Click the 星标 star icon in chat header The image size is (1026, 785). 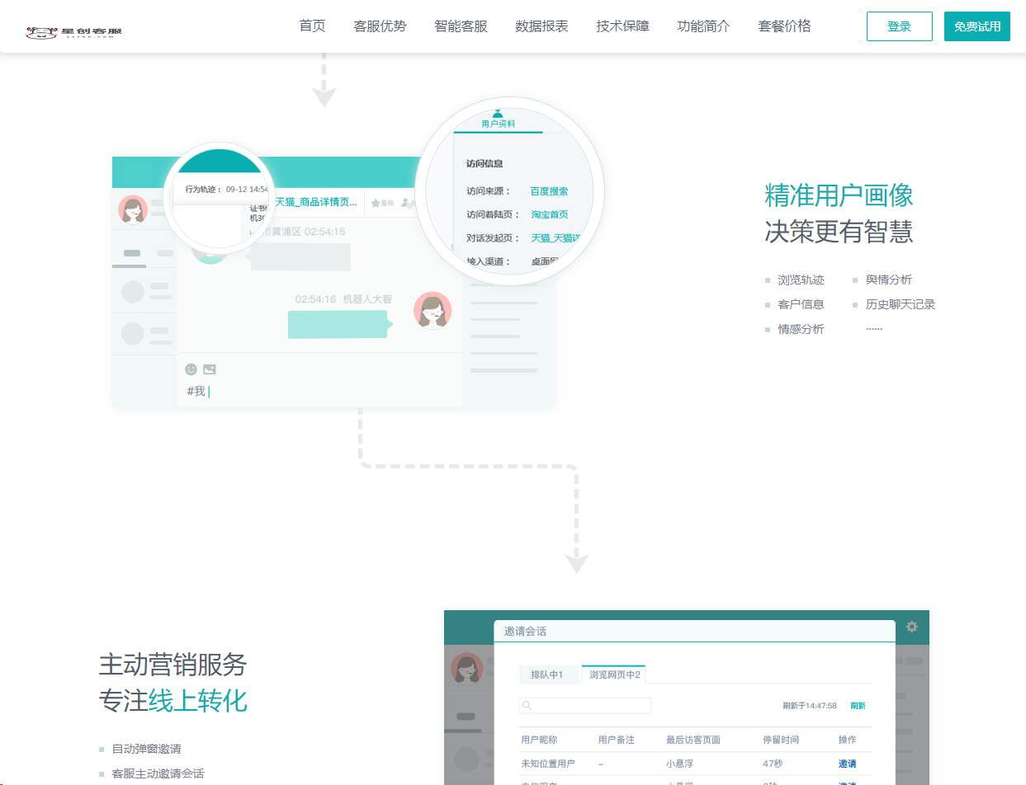coord(376,203)
